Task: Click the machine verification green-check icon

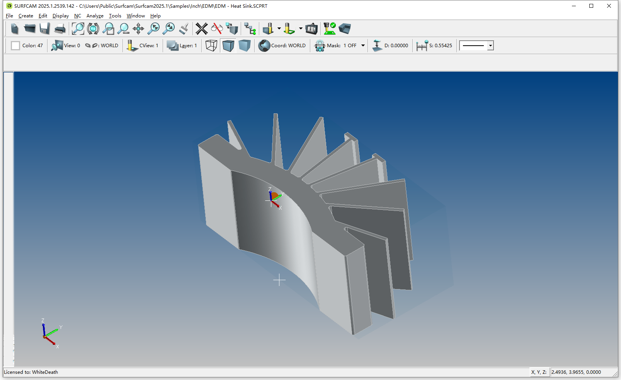Action: click(329, 29)
